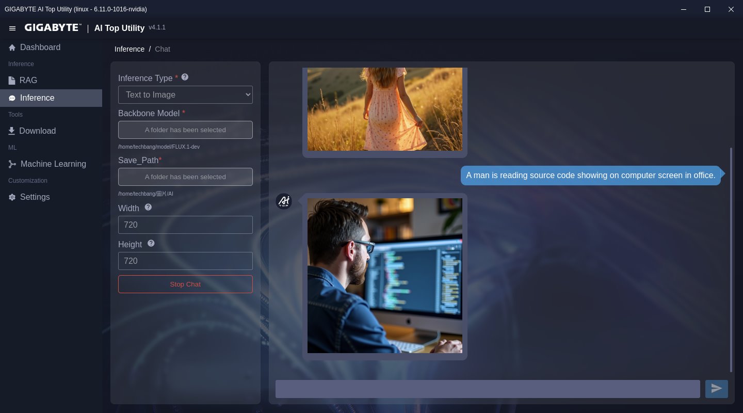Select Inference in the sidebar menu

tap(37, 98)
